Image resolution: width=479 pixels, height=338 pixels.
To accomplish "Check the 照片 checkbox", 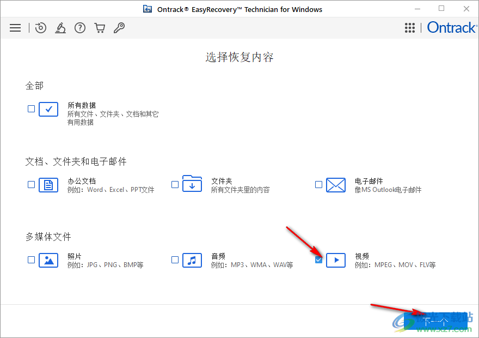I will point(31,259).
